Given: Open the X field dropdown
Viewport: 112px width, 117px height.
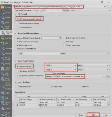Looking at the screenshot, I should tap(64, 66).
